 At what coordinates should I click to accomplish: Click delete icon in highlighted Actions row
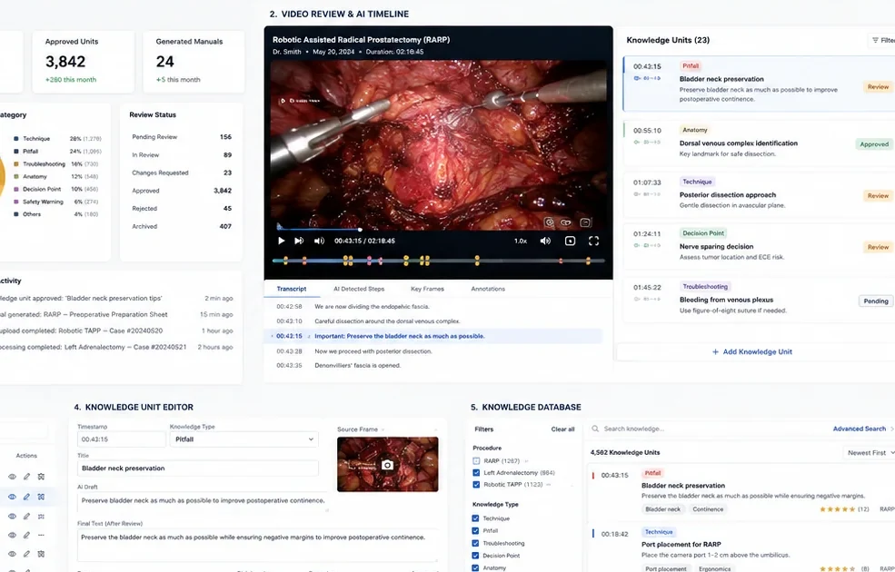coord(41,497)
